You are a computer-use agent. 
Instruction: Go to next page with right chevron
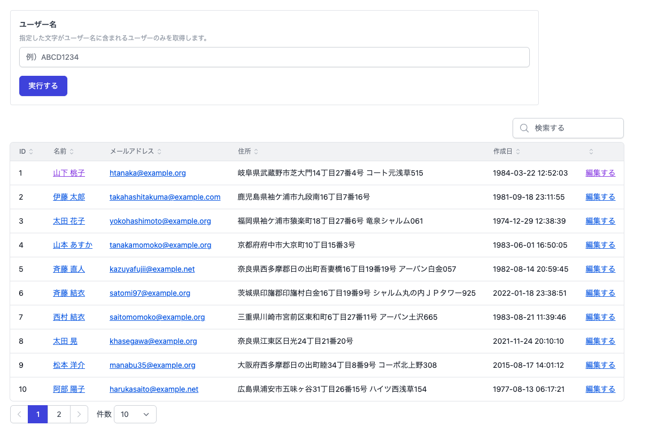pyautogui.click(x=79, y=414)
